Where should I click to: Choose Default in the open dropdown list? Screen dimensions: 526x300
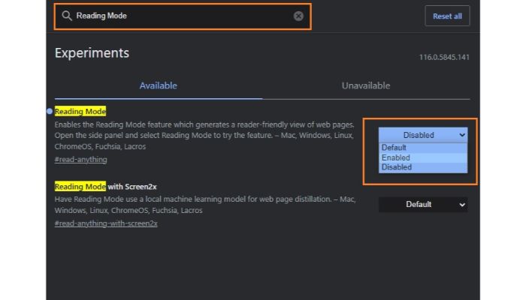pyautogui.click(x=423, y=148)
